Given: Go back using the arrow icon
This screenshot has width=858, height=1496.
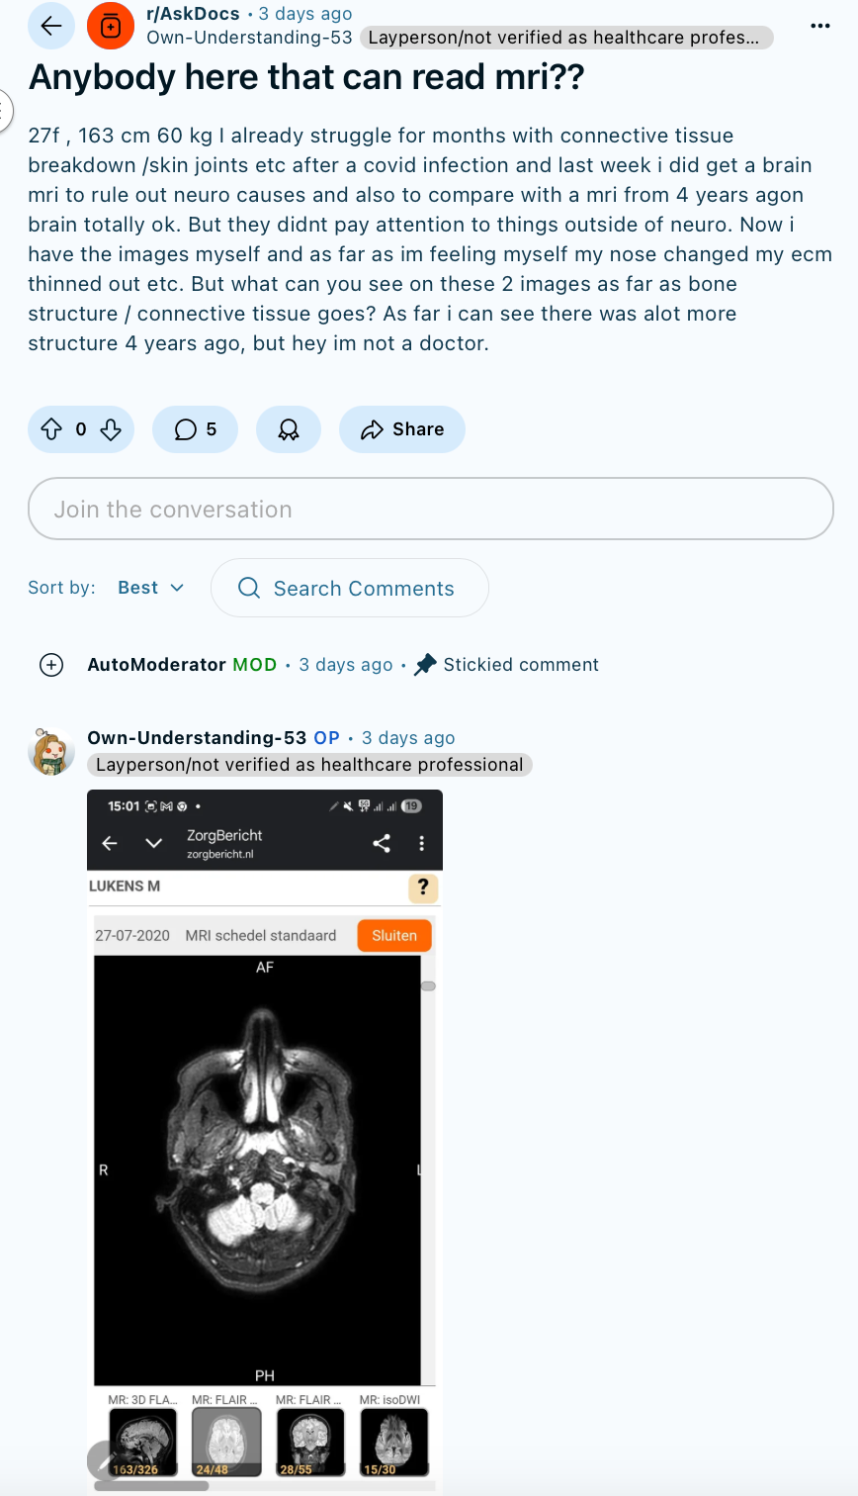Looking at the screenshot, I should coord(51,26).
